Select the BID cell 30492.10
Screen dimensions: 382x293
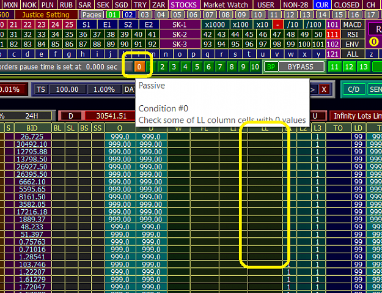[32, 144]
